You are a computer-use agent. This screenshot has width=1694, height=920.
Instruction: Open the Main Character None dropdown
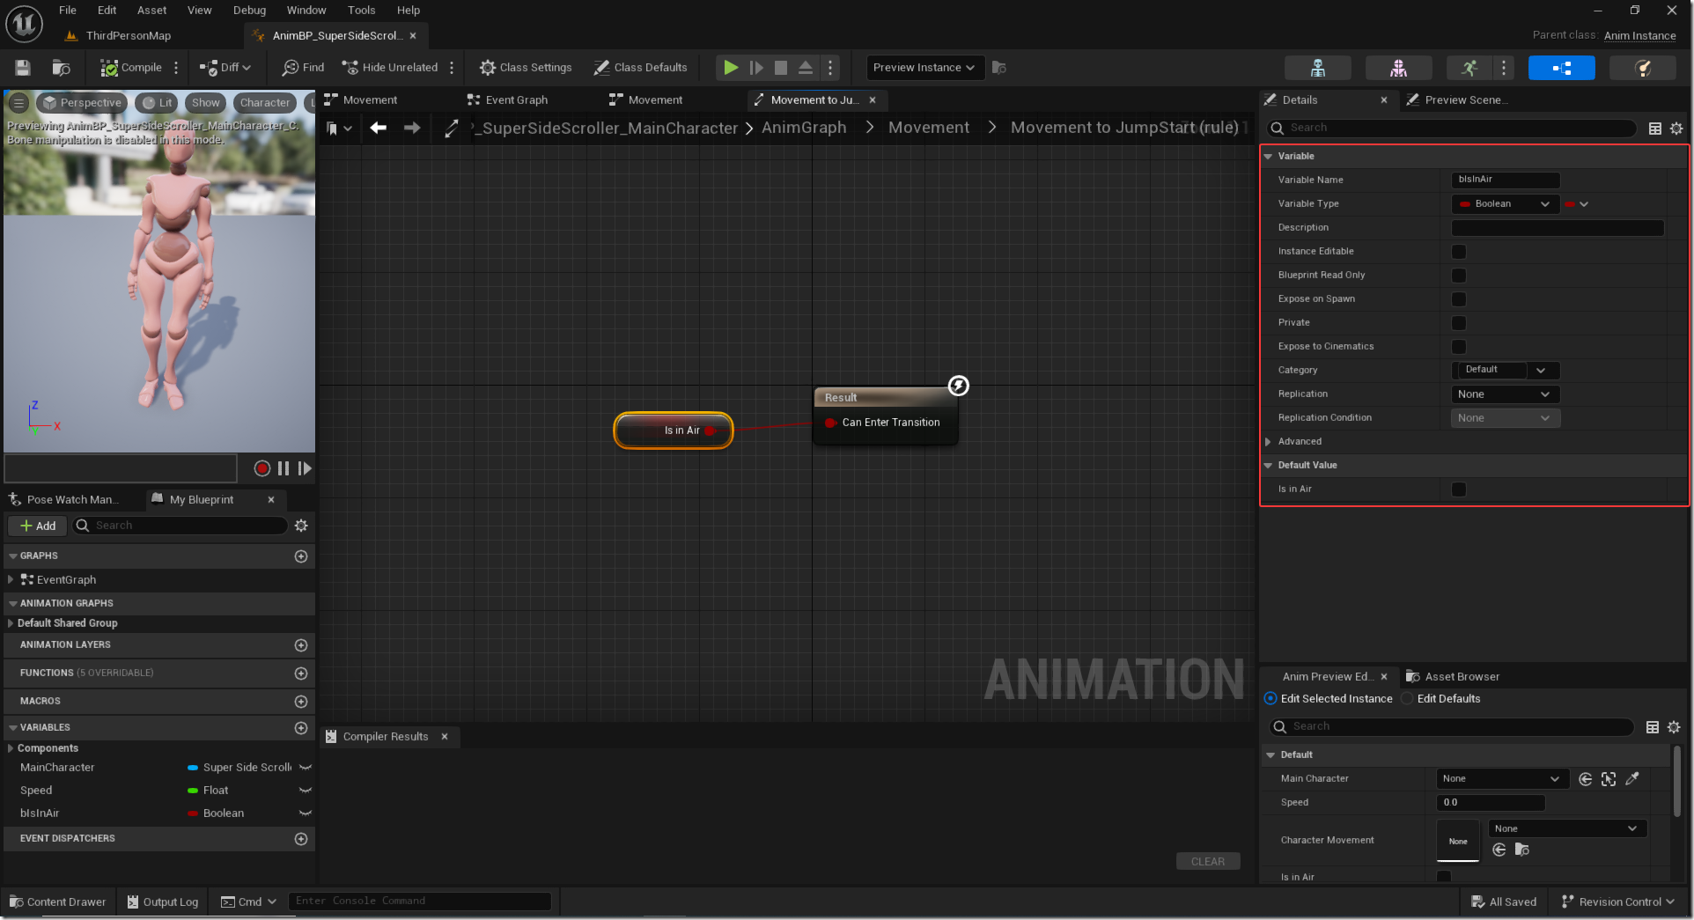point(1502,779)
